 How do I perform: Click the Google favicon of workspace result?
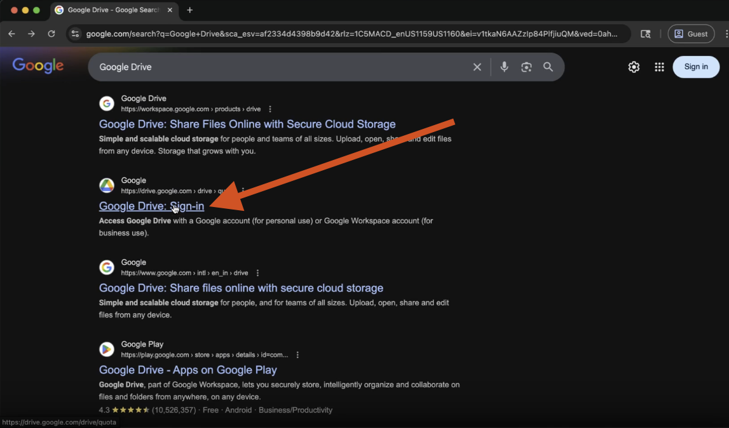(x=107, y=103)
